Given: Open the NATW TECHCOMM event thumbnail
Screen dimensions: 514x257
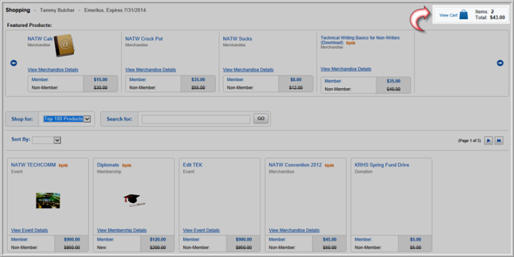Looking at the screenshot, I should tap(48, 201).
